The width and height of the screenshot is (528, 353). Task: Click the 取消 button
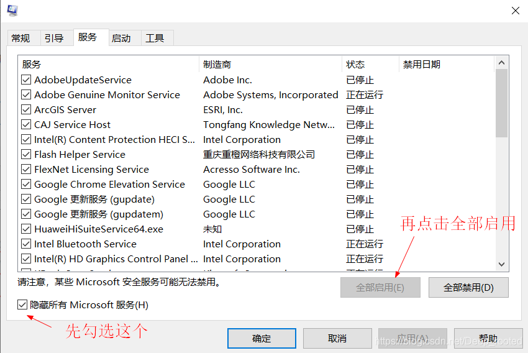pos(337,339)
